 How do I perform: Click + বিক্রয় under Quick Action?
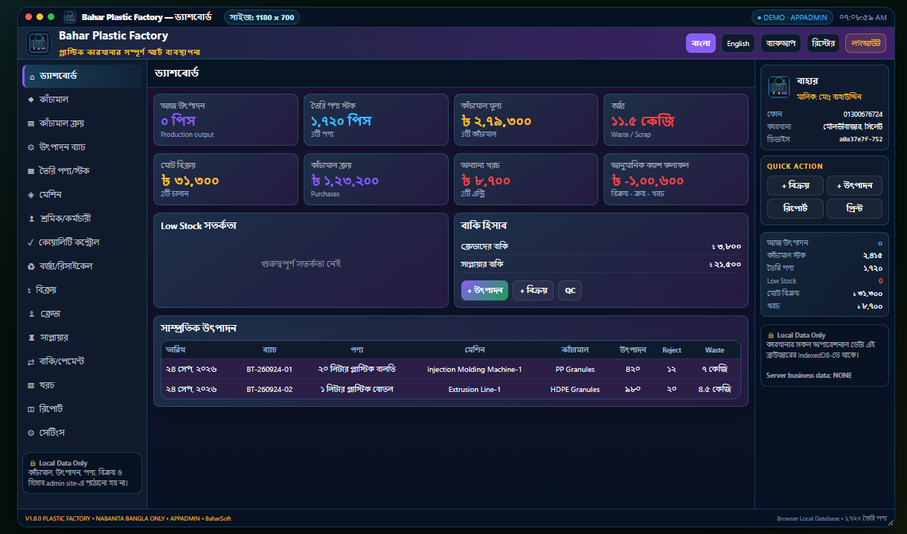795,185
